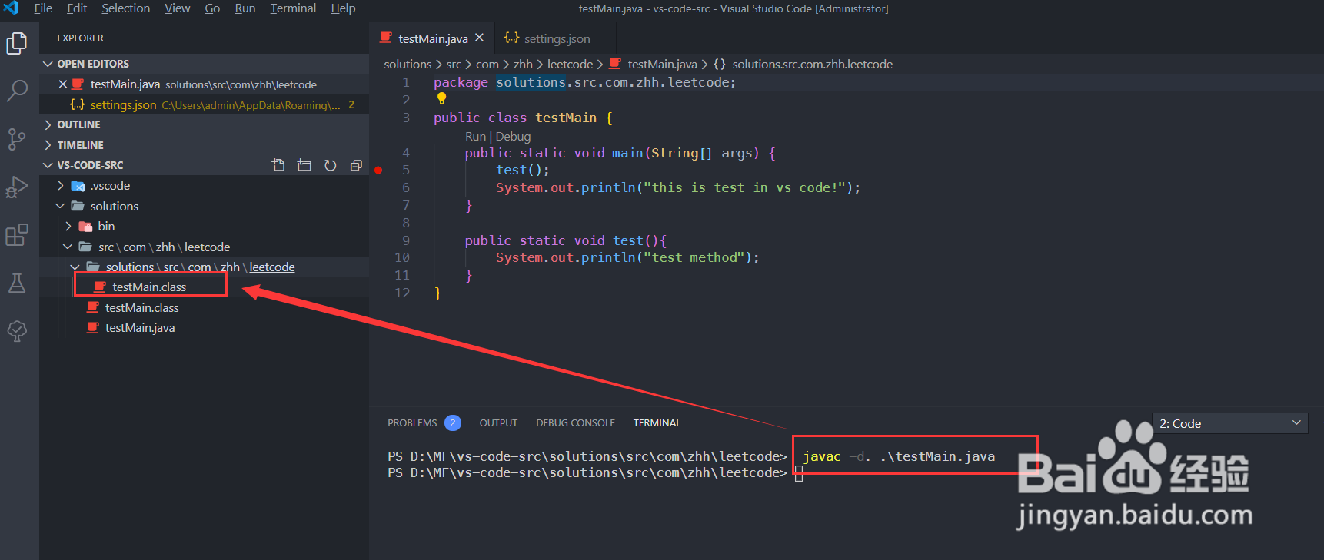1324x560 pixels.
Task: Open the Terminal menu
Action: (x=293, y=8)
